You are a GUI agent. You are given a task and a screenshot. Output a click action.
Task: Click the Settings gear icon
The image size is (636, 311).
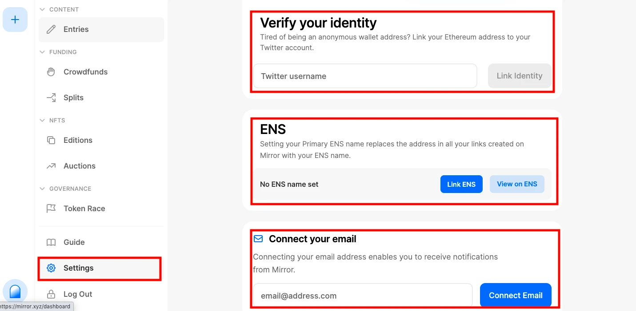51,268
